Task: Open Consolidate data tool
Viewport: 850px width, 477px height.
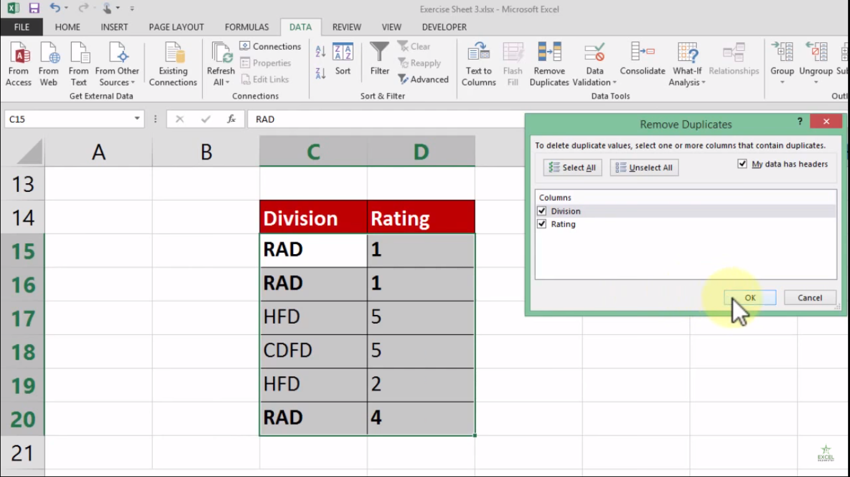Action: pyautogui.click(x=643, y=59)
